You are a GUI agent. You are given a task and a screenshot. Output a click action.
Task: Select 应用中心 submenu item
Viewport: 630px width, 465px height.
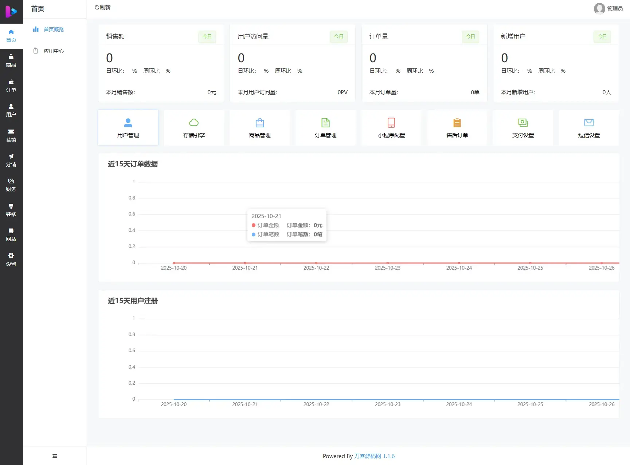tap(54, 51)
